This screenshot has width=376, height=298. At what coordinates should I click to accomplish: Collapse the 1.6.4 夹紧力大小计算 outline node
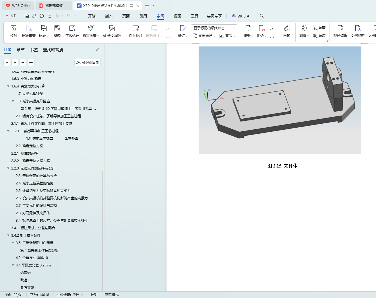coord(8,86)
